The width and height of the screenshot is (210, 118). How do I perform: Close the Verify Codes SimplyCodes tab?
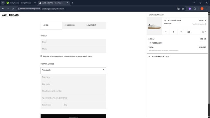35,3
